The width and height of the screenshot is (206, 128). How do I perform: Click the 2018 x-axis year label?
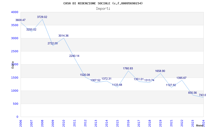(150, 123)
